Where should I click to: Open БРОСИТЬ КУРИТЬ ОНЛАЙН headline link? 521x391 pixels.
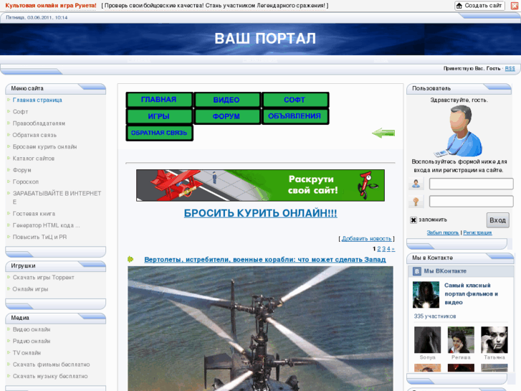261,213
